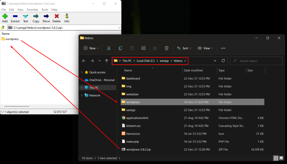Viewport: 287px width, 164px height.
Task: Click the 7-Zip Extract icon
Action: (x=15, y=16)
